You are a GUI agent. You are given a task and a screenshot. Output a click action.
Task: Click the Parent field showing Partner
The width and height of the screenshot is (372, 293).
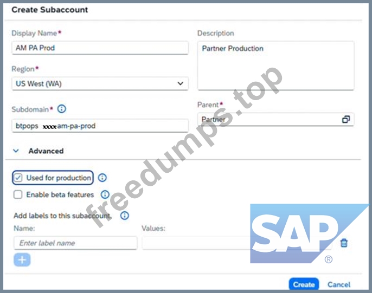click(x=276, y=119)
